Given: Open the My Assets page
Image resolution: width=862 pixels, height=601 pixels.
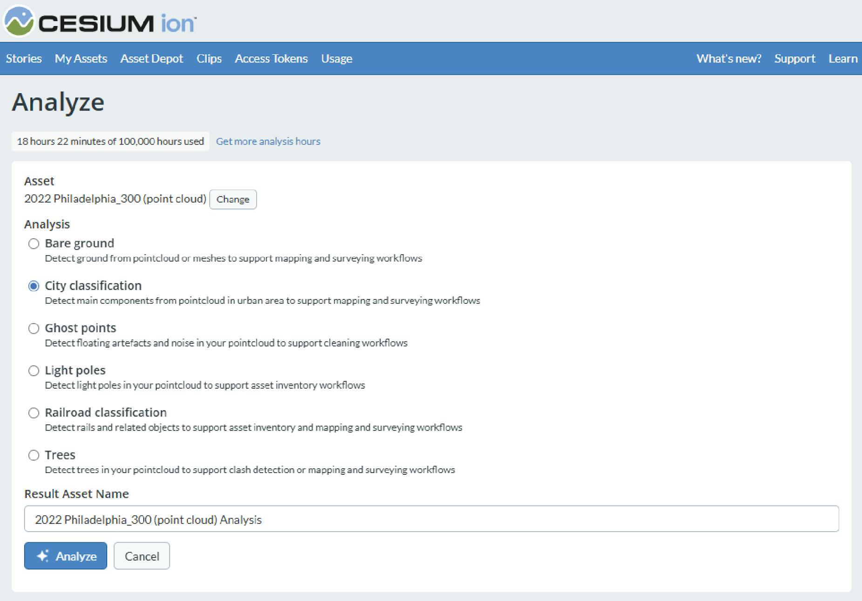Looking at the screenshot, I should tap(80, 59).
